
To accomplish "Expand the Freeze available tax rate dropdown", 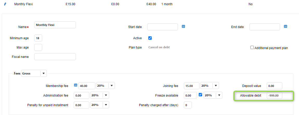I will point(219,95).
